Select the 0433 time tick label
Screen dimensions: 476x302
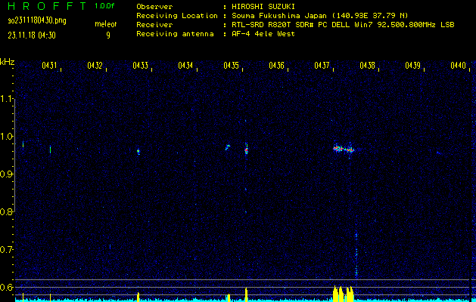coord(140,66)
